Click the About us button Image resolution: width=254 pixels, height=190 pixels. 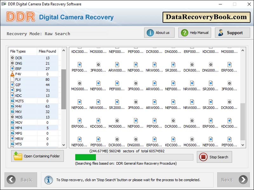click(x=159, y=33)
